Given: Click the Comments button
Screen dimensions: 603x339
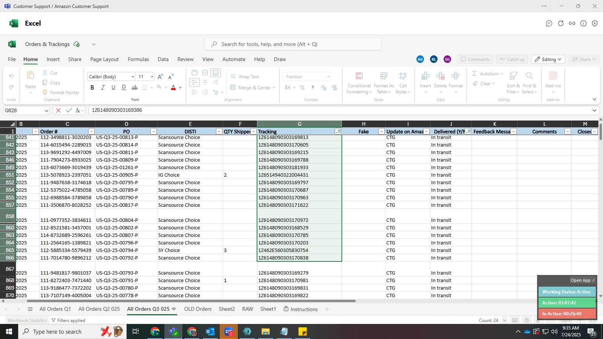Looking at the screenshot, I should [x=475, y=60].
